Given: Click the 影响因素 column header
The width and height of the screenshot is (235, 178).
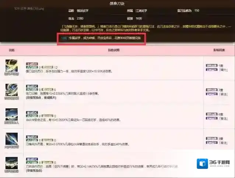Looking at the screenshot, I should coord(219,50).
